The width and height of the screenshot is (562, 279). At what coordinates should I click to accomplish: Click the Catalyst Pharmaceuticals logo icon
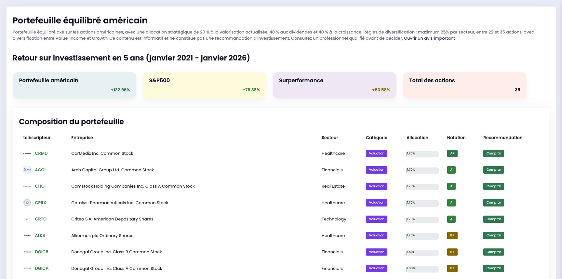(27, 203)
